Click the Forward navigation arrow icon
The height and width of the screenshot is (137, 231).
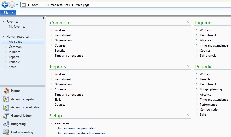coord(12,5)
